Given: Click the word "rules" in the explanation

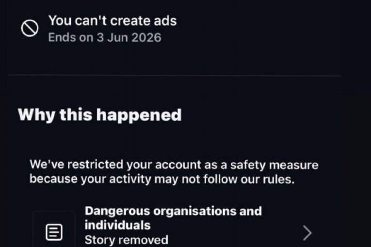Looking at the screenshot, I should coord(284,179).
